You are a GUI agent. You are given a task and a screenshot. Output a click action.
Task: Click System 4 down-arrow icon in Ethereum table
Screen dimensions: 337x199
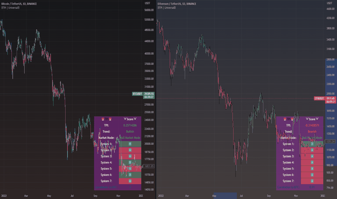[x=312, y=162]
